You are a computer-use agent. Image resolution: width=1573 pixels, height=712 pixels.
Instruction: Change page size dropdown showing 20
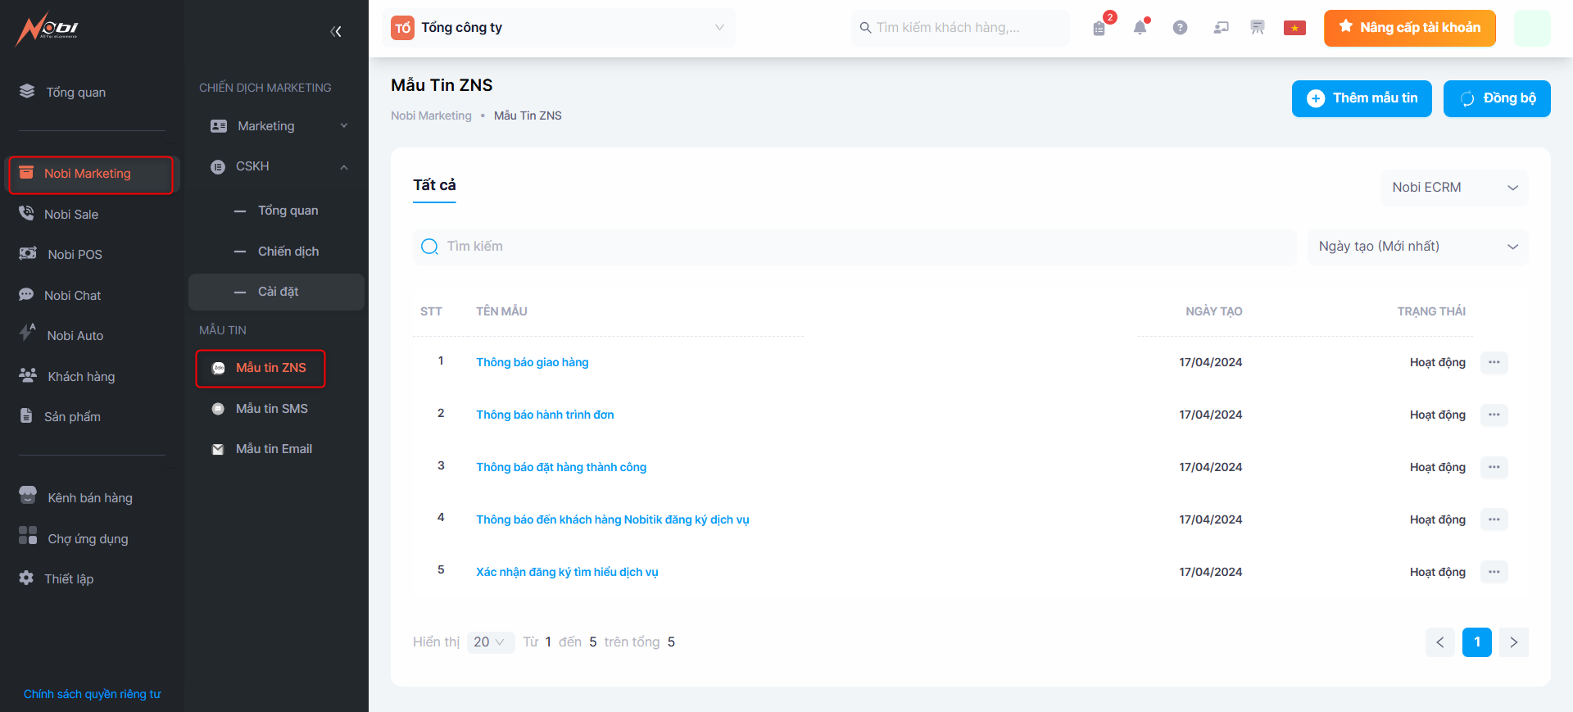point(490,642)
